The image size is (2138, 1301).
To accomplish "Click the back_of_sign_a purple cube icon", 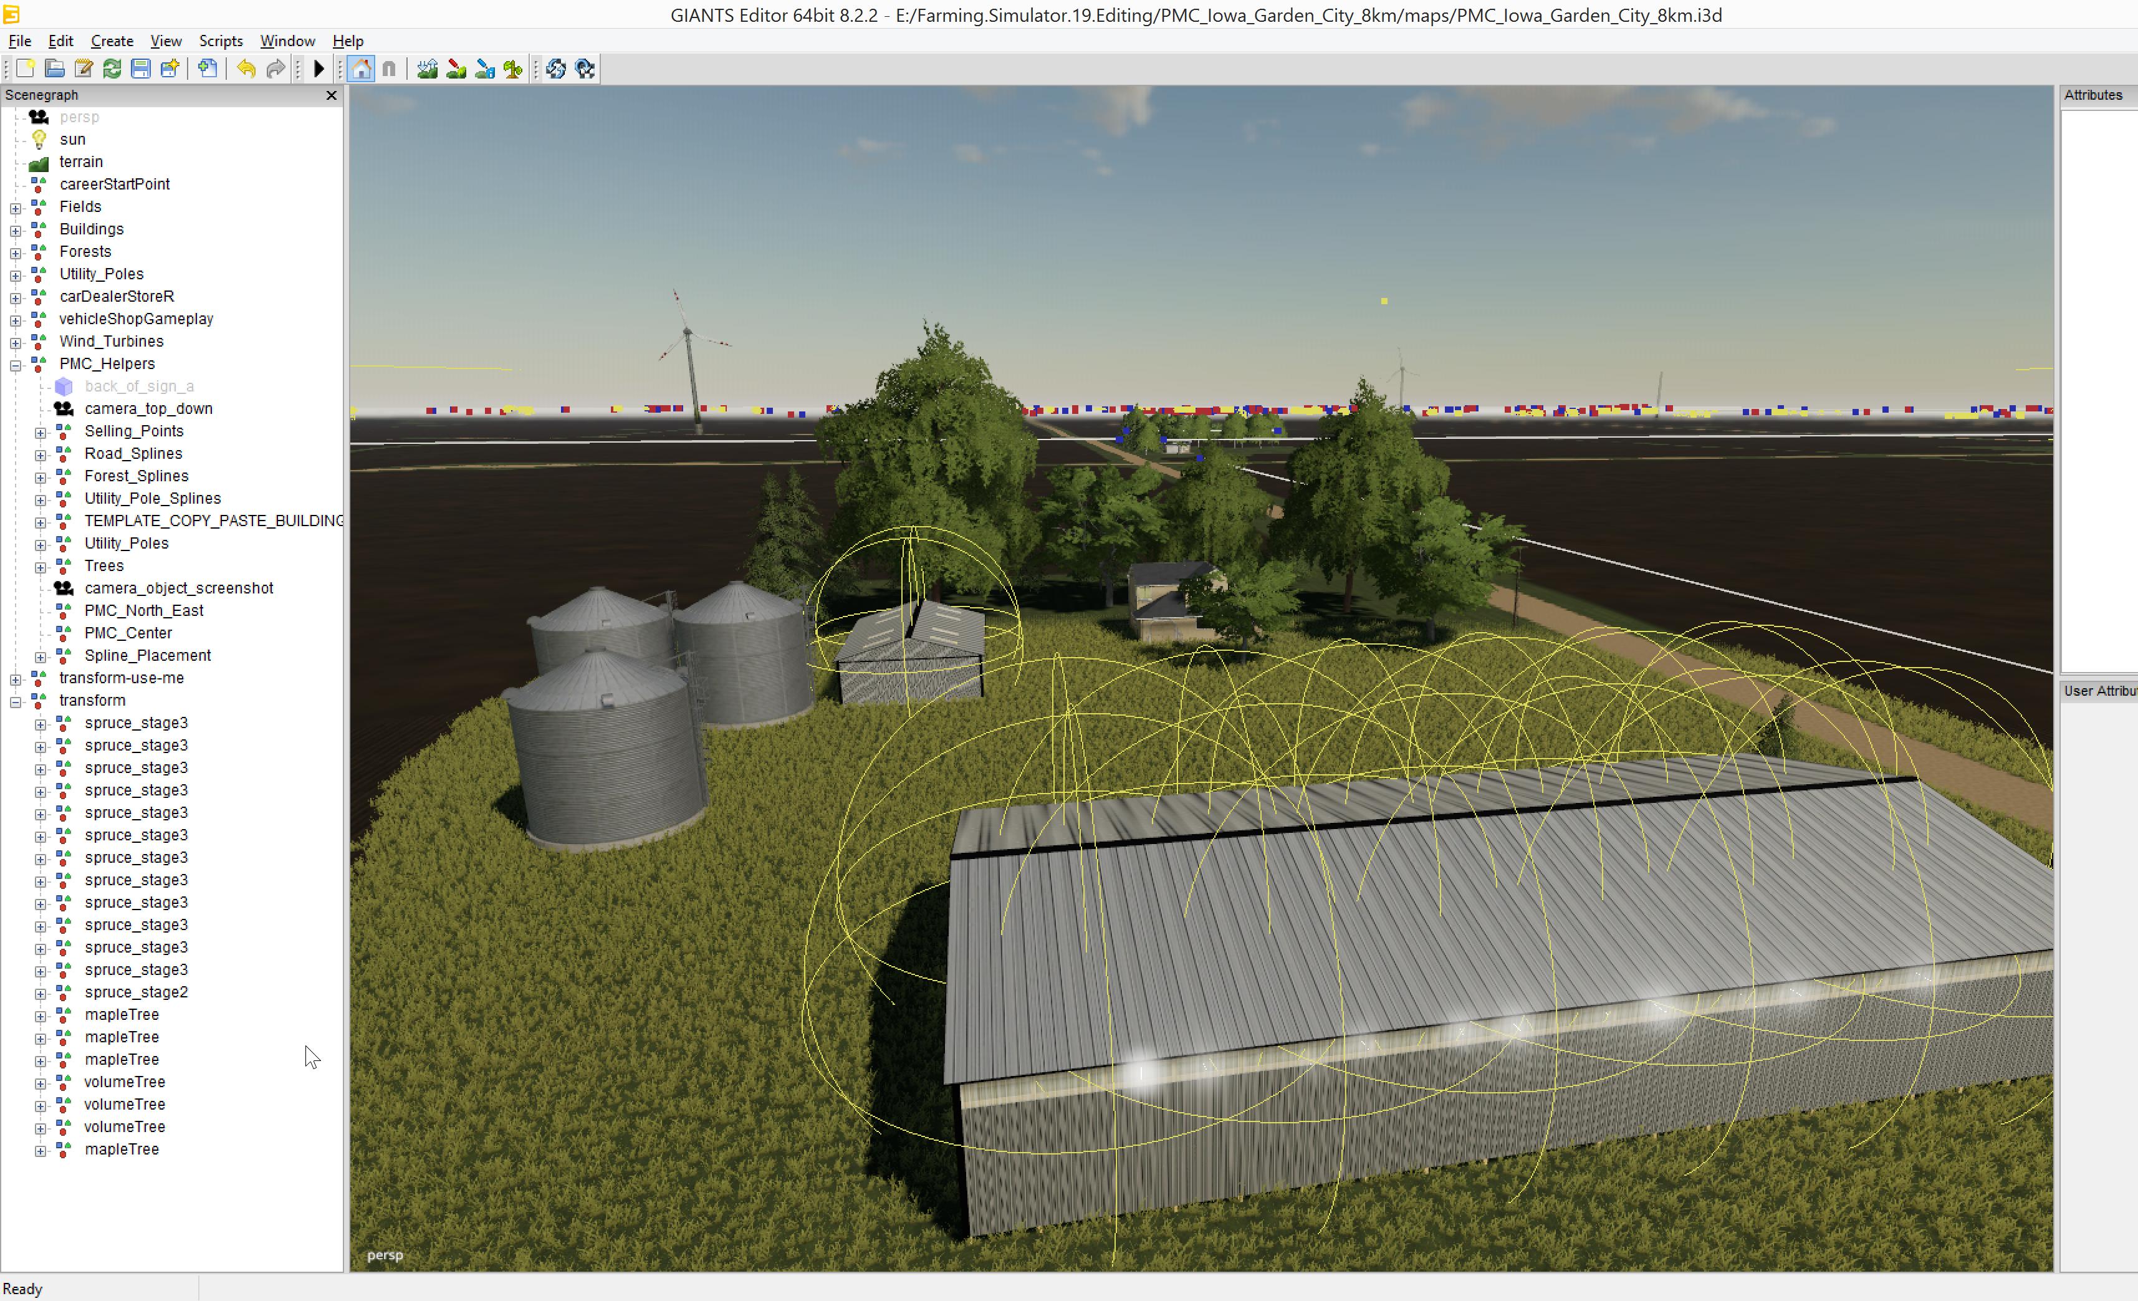I will pos(64,386).
